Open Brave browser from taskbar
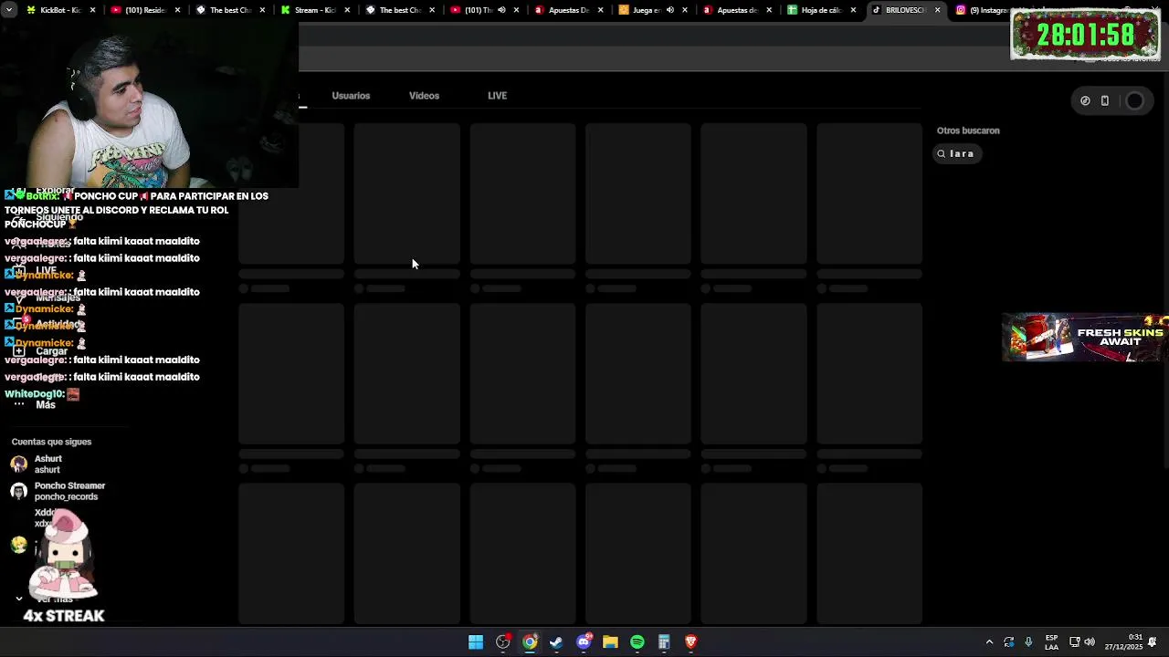Viewport: 1169px width, 657px height. pyautogui.click(x=690, y=642)
